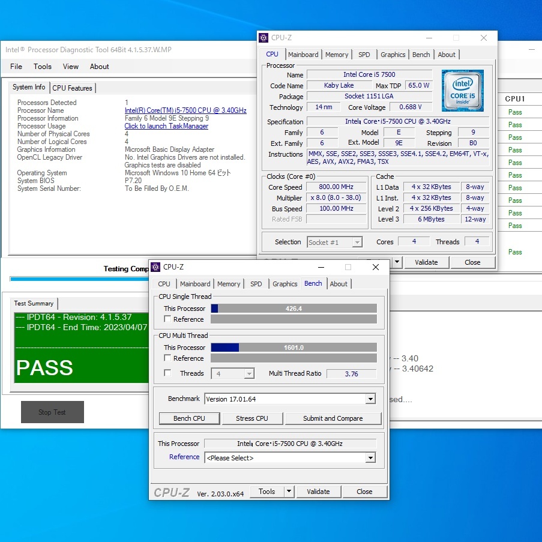Click to launch TaskManager link

(166, 126)
